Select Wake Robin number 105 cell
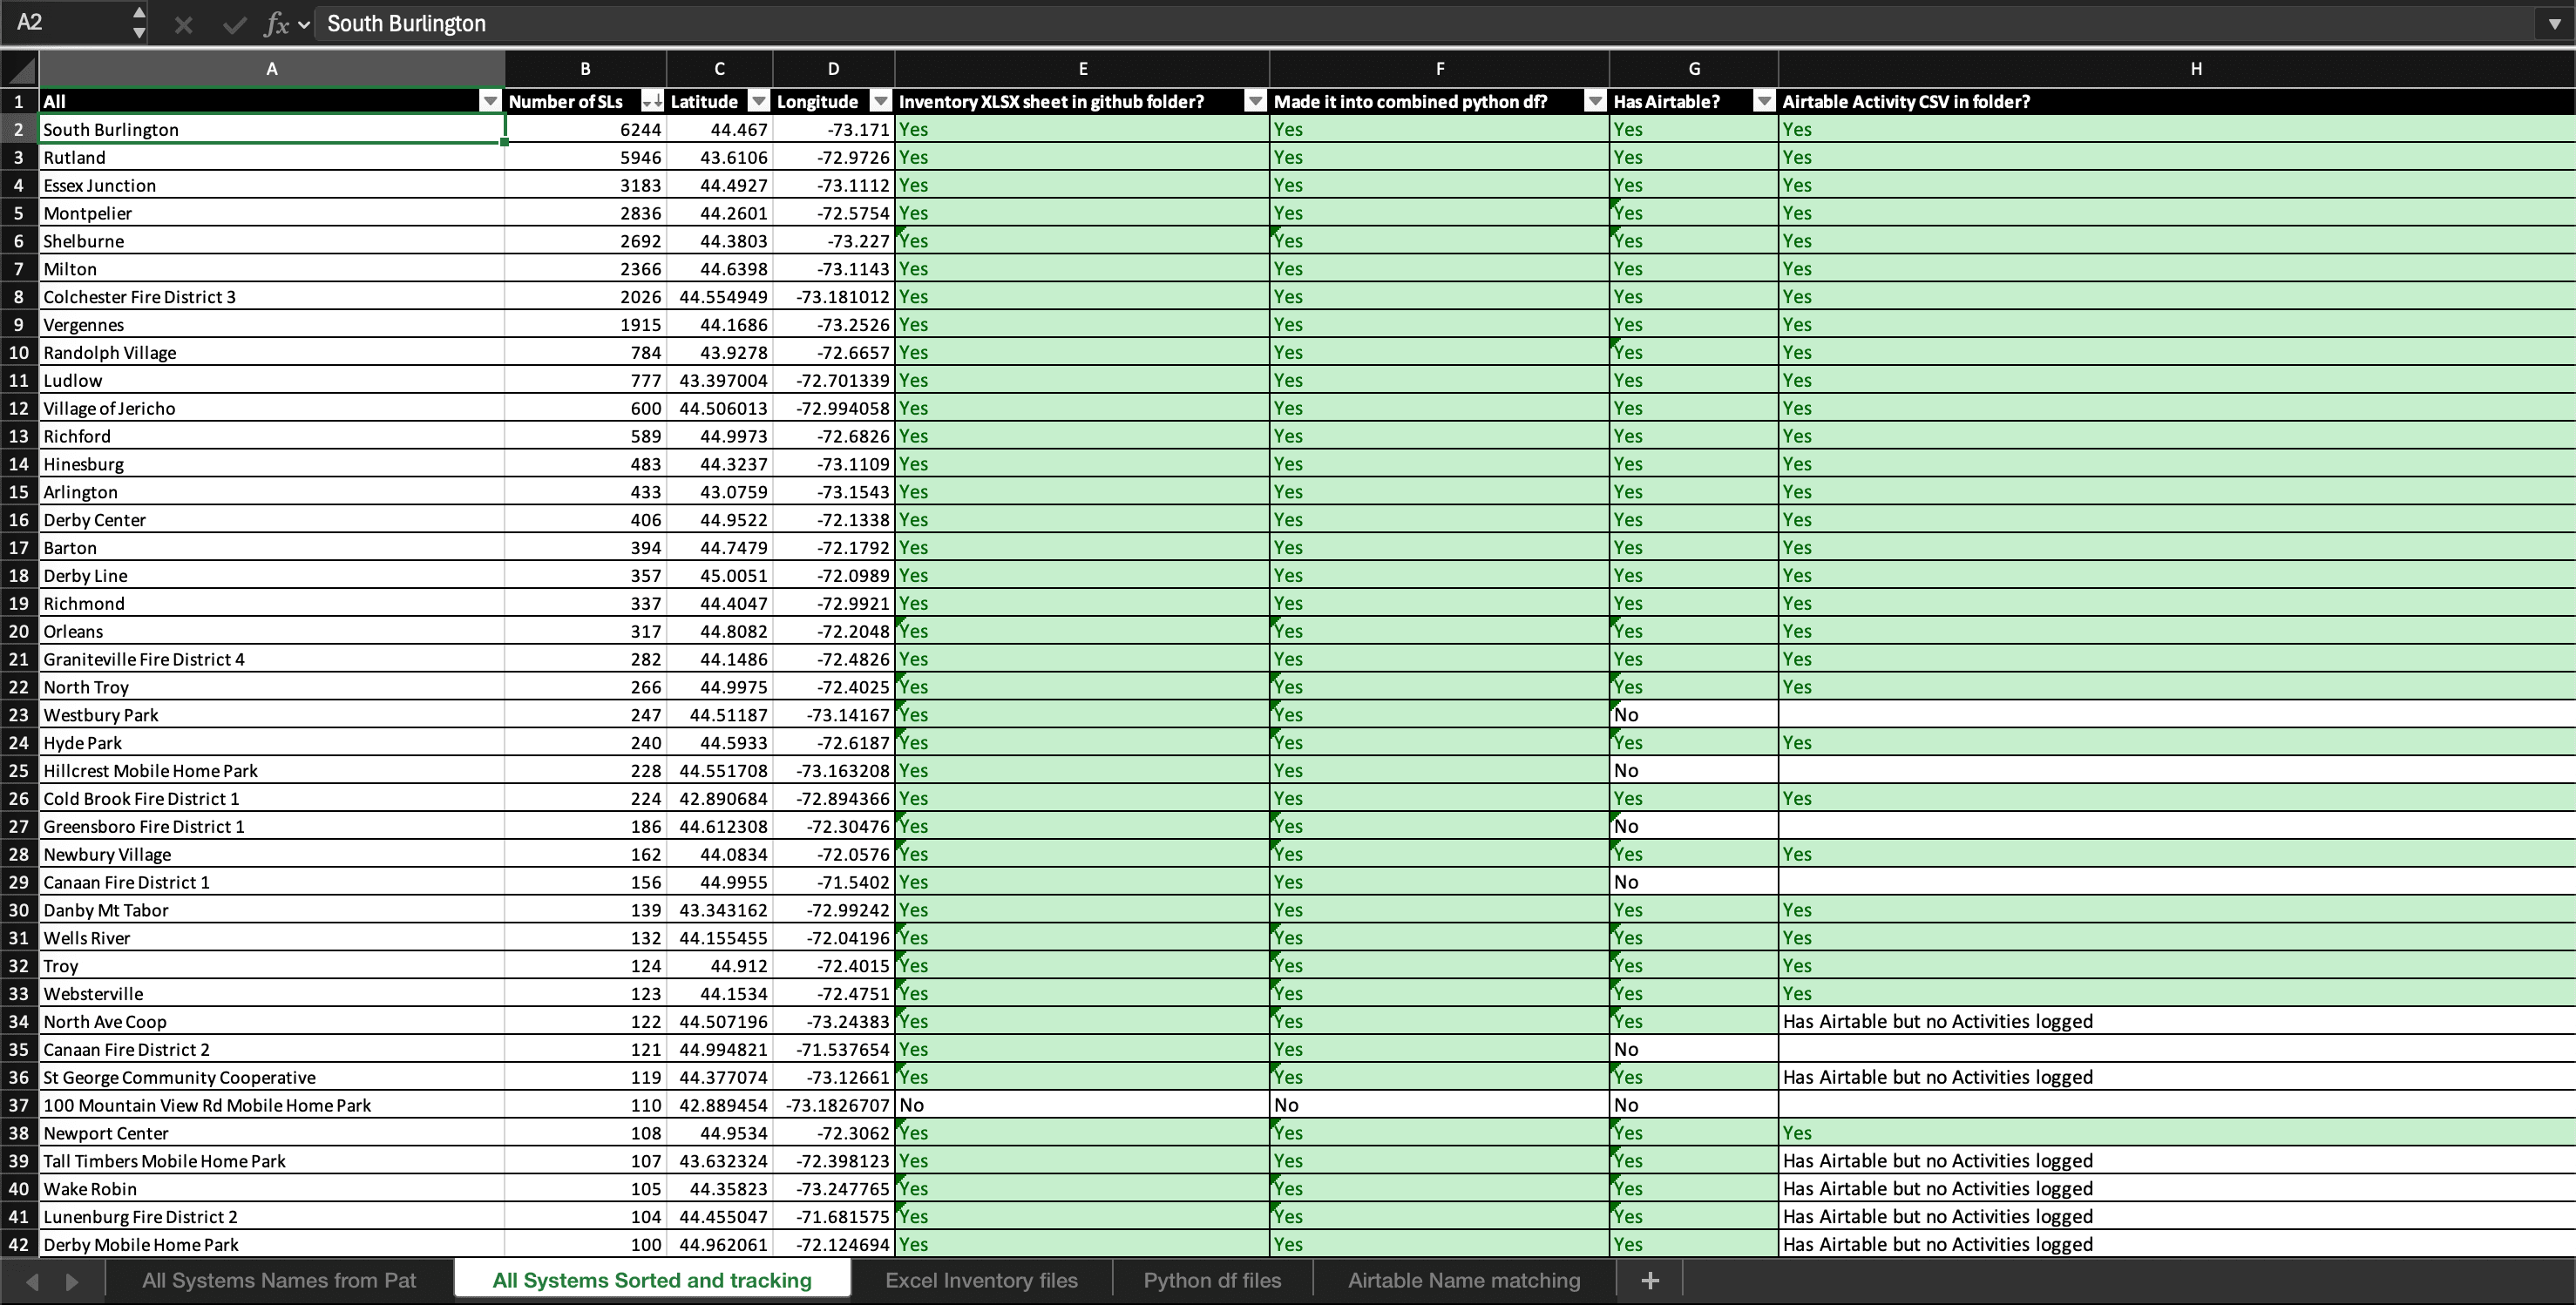The height and width of the screenshot is (1305, 2576). pyautogui.click(x=585, y=1189)
